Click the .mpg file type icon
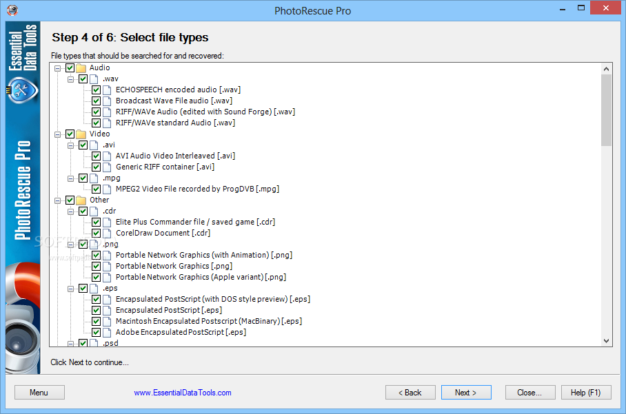Screen dimensions: 626x414 tap(94, 178)
